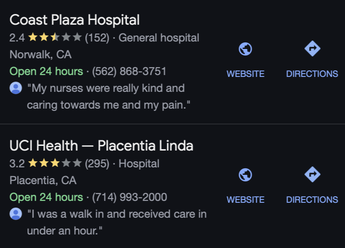Image resolution: width=345 pixels, height=248 pixels.
Task: Call the phone number (714) 993-2000
Action: 130,197
